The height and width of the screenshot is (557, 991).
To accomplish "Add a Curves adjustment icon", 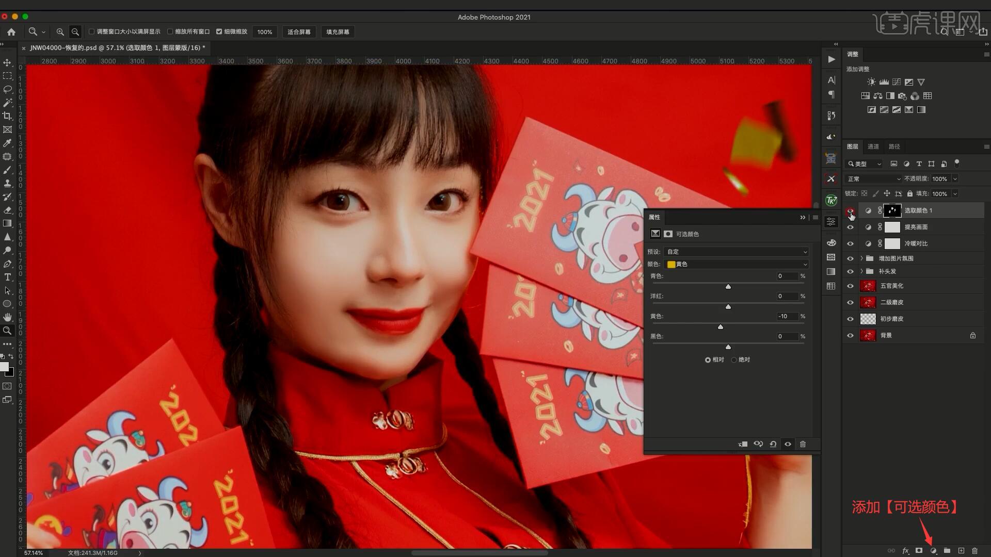I will [x=897, y=82].
